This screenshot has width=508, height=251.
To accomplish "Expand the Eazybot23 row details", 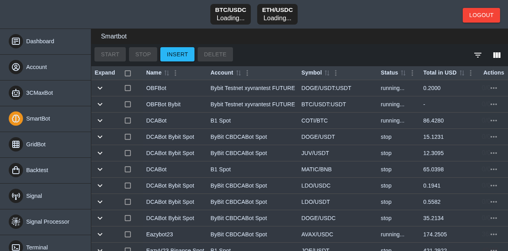I will tap(100, 234).
